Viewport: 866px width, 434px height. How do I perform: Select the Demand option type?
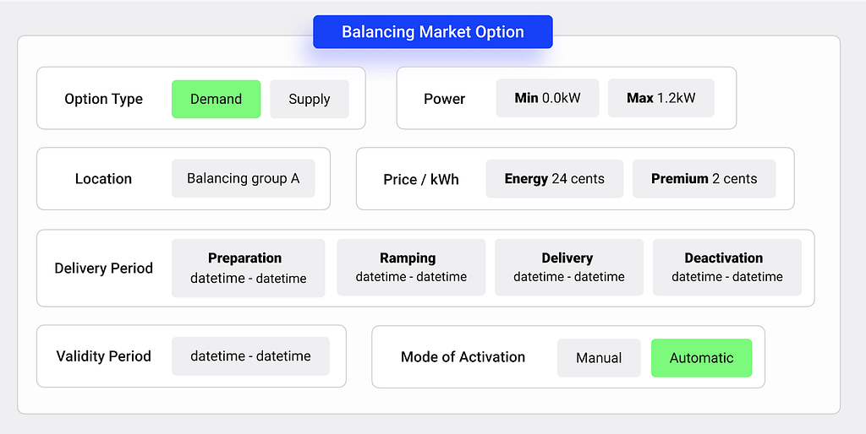coord(216,100)
